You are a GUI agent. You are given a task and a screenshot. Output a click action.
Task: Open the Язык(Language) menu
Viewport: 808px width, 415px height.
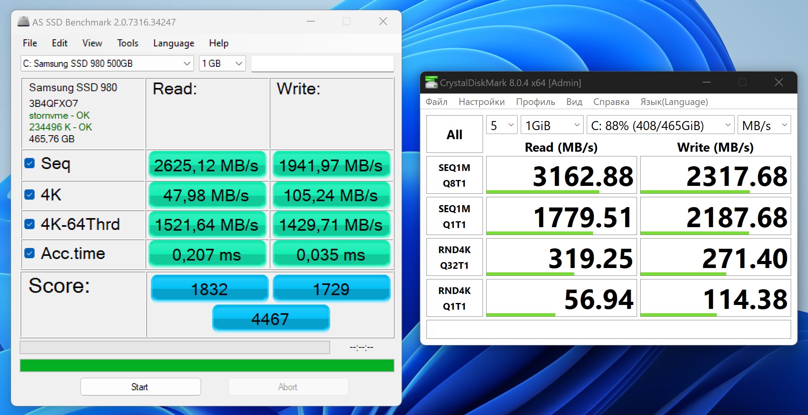[674, 102]
